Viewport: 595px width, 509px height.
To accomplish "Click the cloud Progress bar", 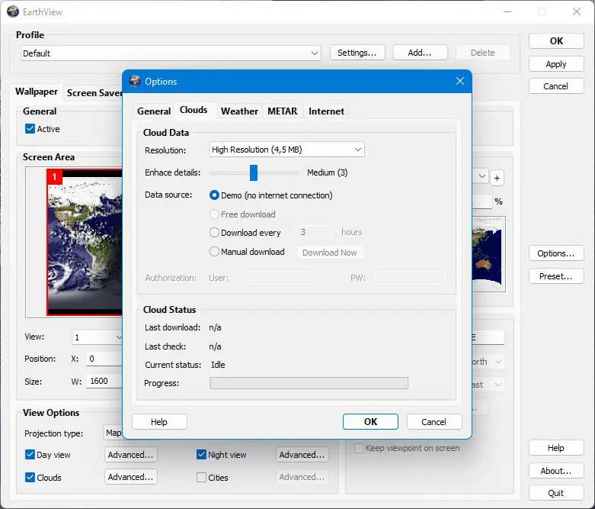I will click(x=309, y=383).
